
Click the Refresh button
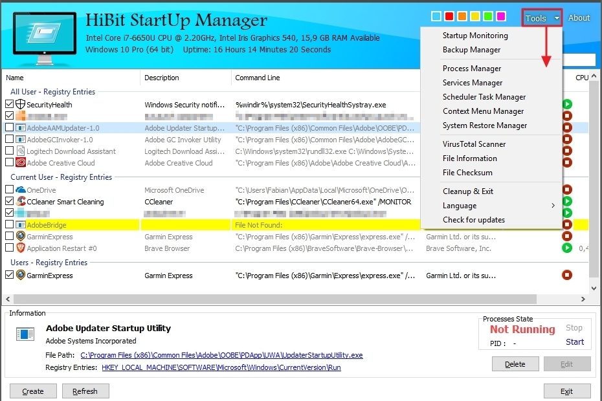(x=85, y=391)
